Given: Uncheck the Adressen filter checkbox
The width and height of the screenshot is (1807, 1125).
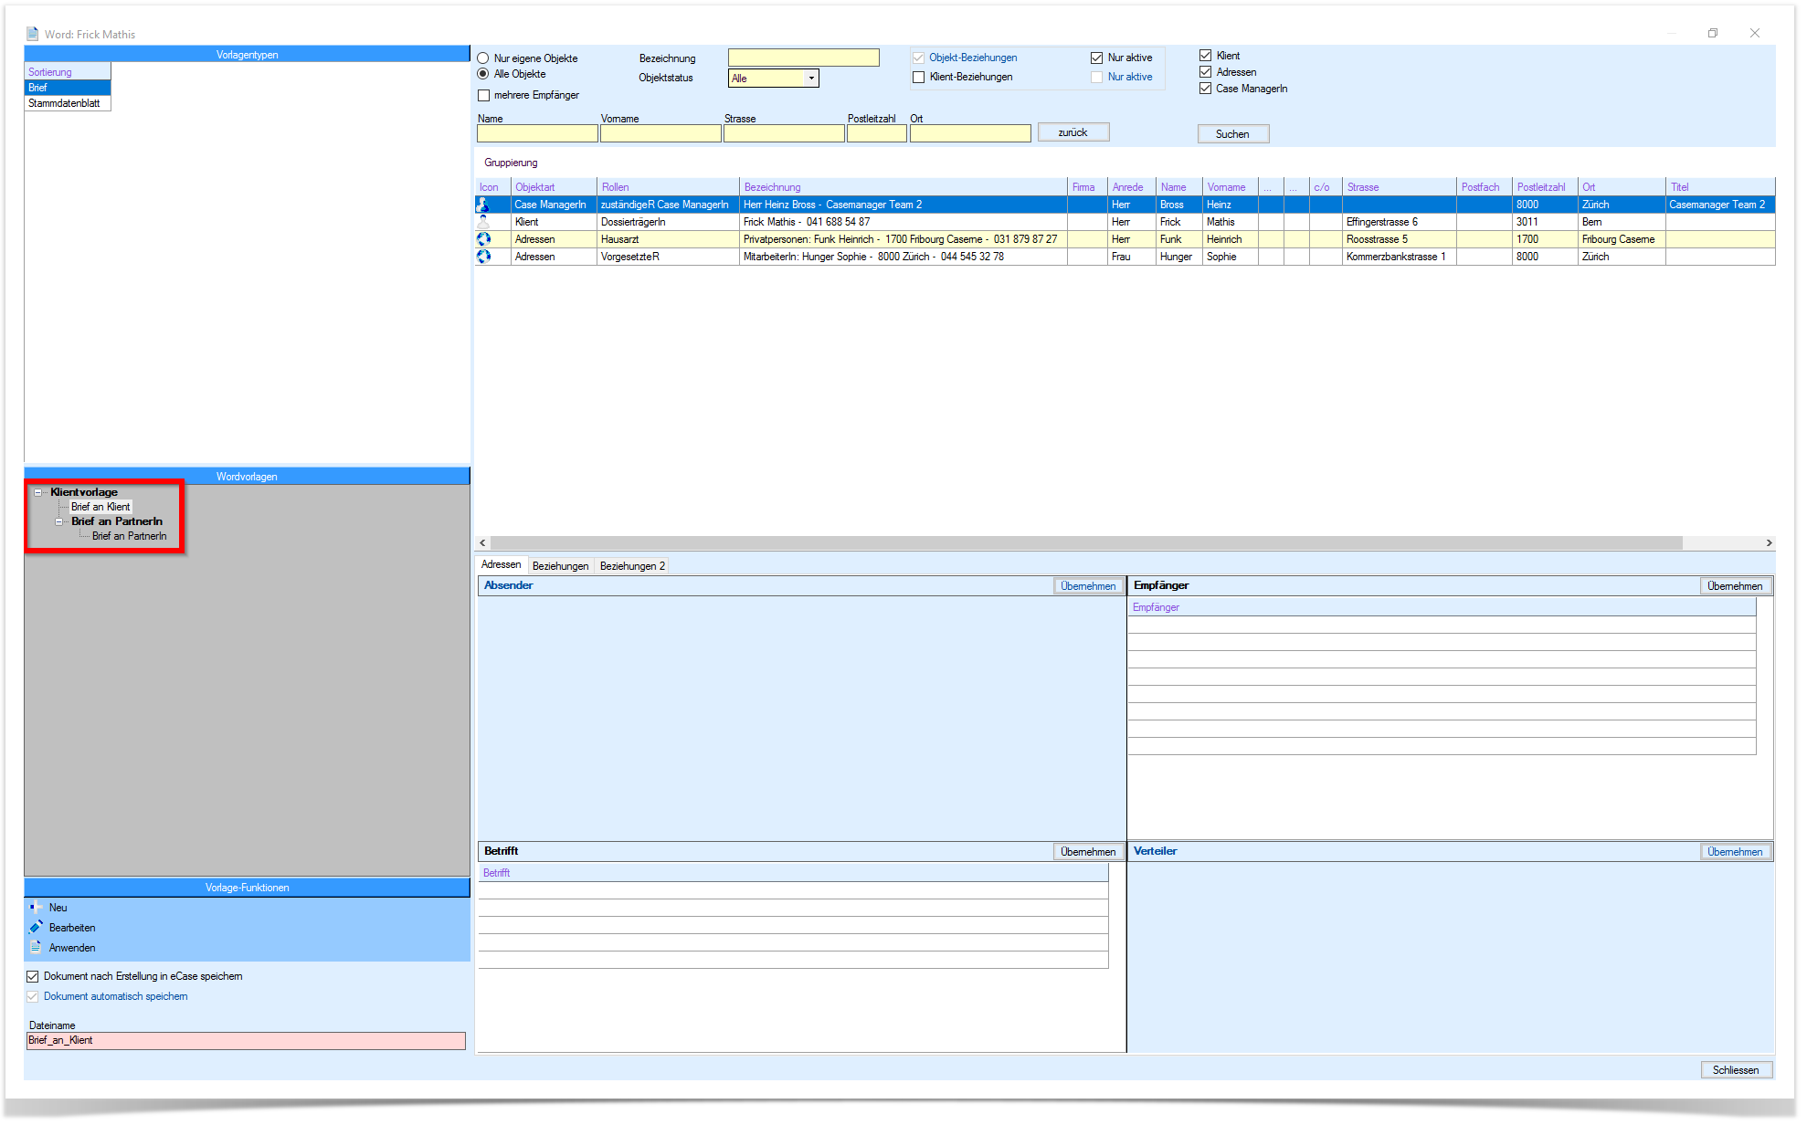Looking at the screenshot, I should pyautogui.click(x=1205, y=72).
